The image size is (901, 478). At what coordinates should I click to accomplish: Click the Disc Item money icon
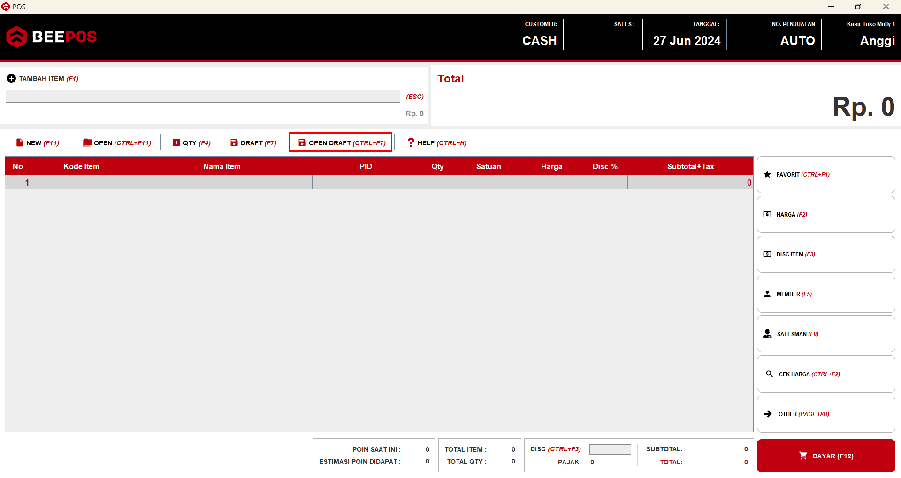[767, 254]
